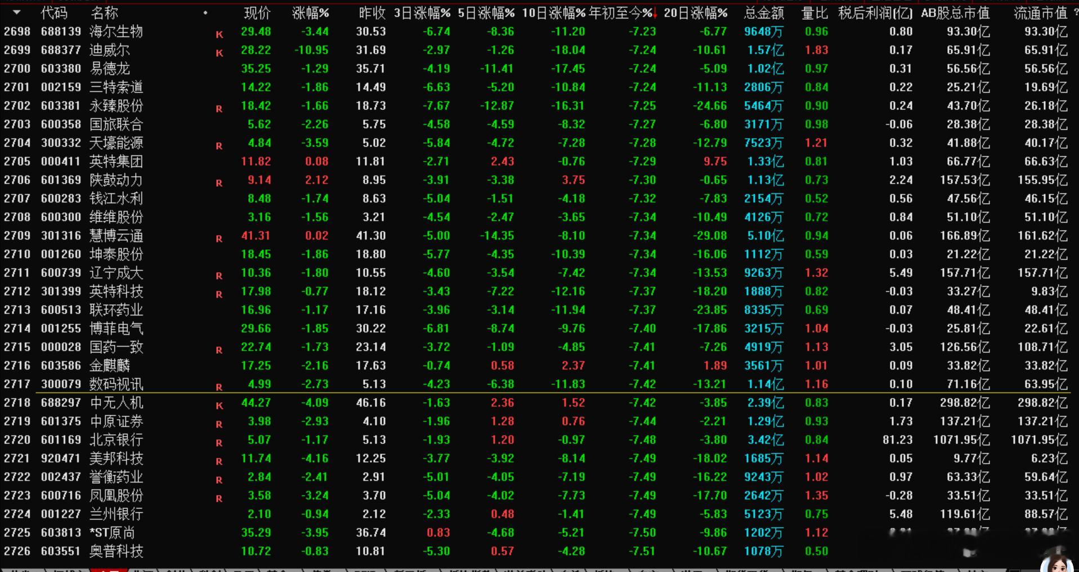Click the R marker beside 誉衡药业
1079x572 pixels.
click(220, 480)
